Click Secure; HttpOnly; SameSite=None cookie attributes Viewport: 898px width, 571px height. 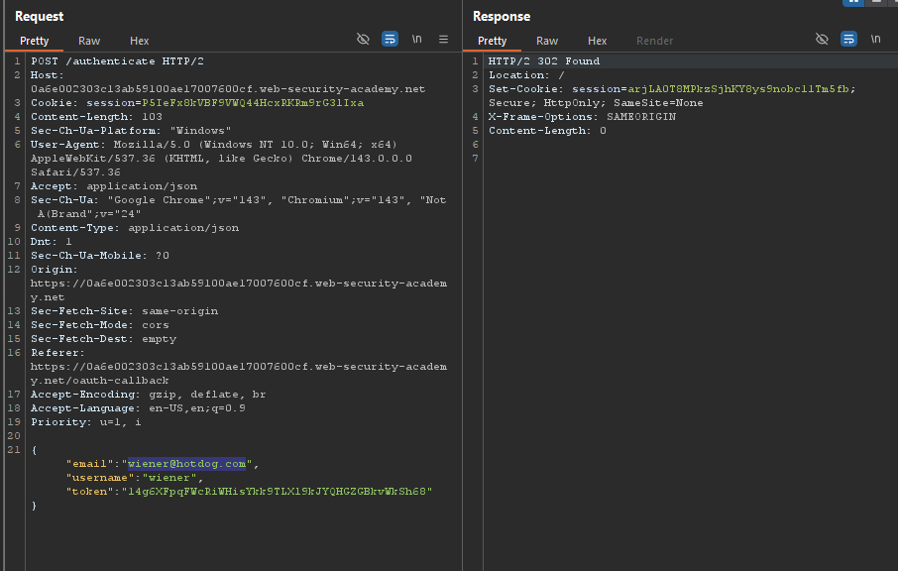[596, 102]
